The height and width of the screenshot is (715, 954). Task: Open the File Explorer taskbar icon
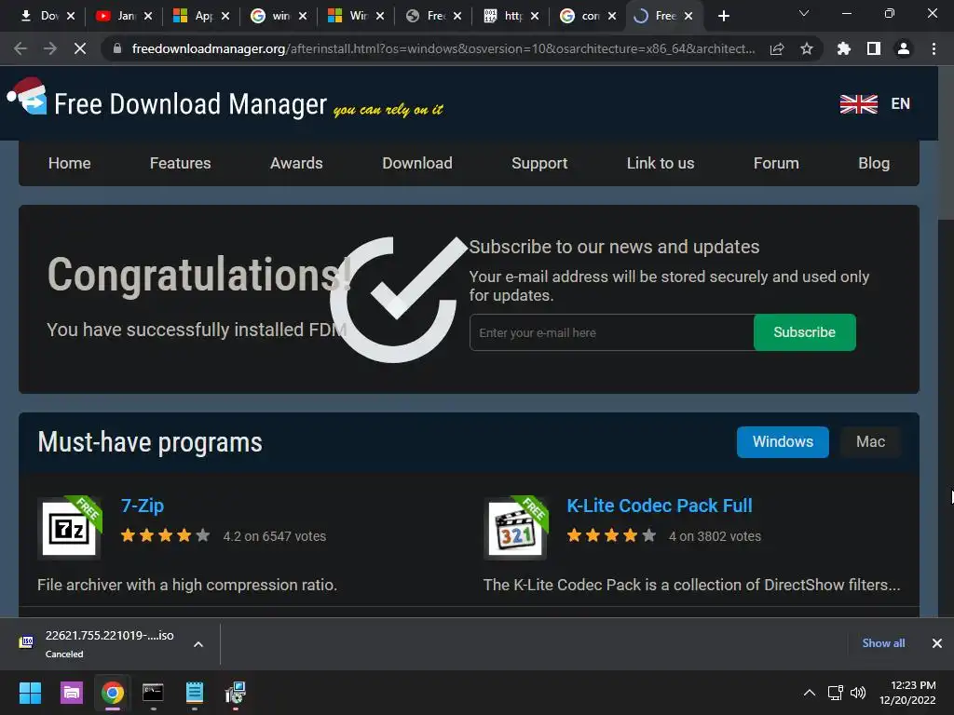tap(71, 693)
